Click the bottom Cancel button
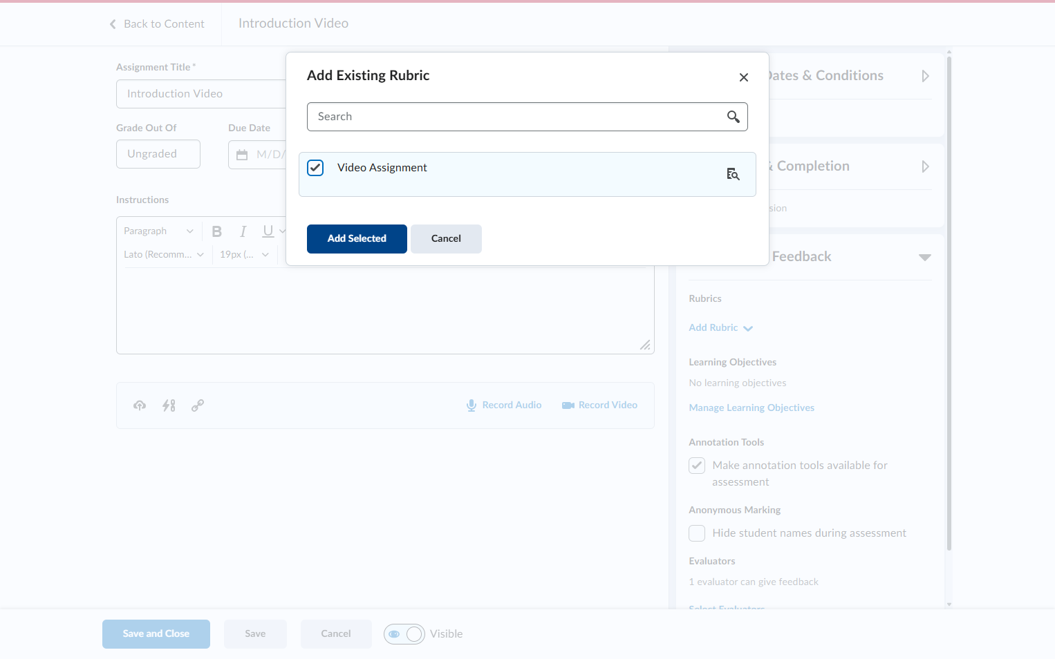1055x659 pixels. (336, 634)
